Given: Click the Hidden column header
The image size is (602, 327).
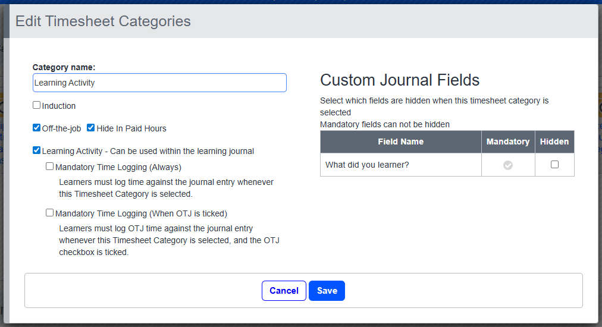Looking at the screenshot, I should click(554, 142).
